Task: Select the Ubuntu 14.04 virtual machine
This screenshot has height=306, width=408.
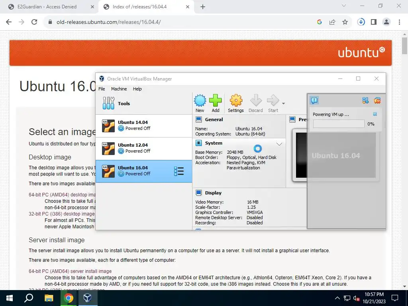Action: point(143,126)
